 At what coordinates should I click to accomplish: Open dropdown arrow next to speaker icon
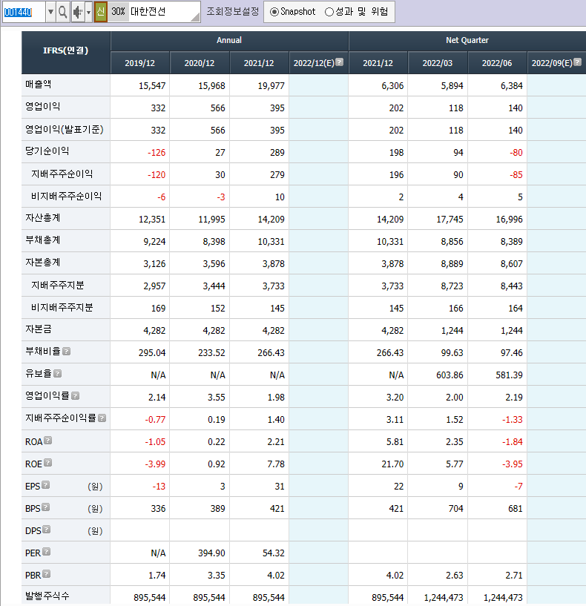pos(88,12)
